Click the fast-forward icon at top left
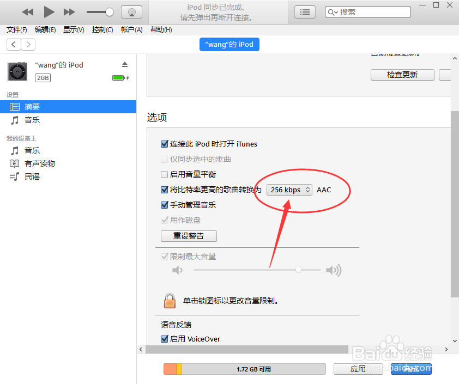 69,11
